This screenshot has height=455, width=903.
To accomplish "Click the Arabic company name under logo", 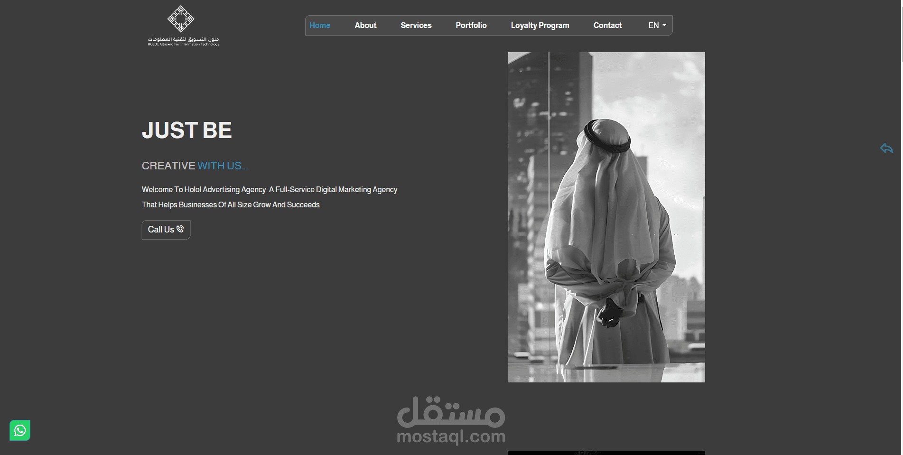I will pyautogui.click(x=184, y=39).
